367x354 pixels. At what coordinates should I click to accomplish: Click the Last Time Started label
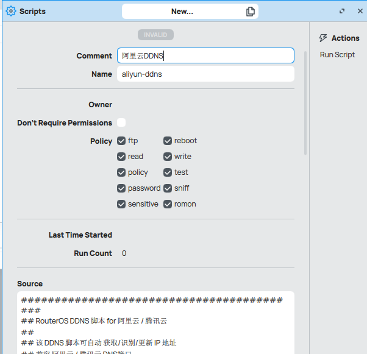tap(80, 235)
